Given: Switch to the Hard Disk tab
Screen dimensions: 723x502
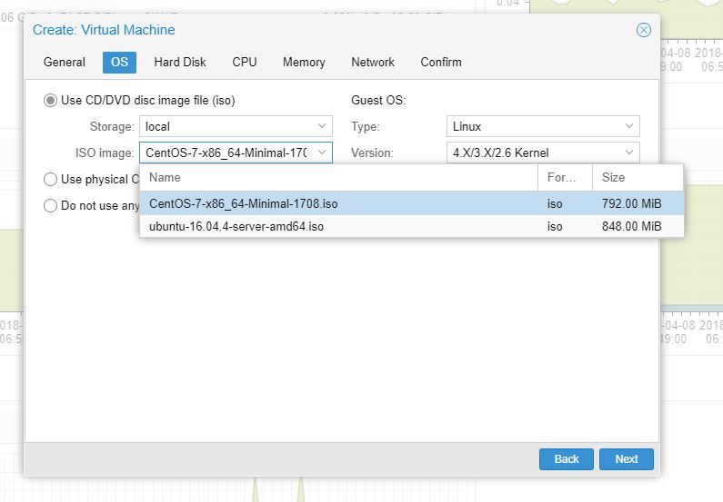Looking at the screenshot, I should [180, 63].
